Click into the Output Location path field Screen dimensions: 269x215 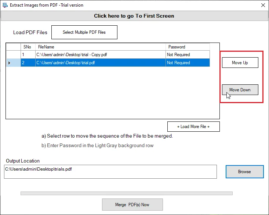click(x=110, y=172)
